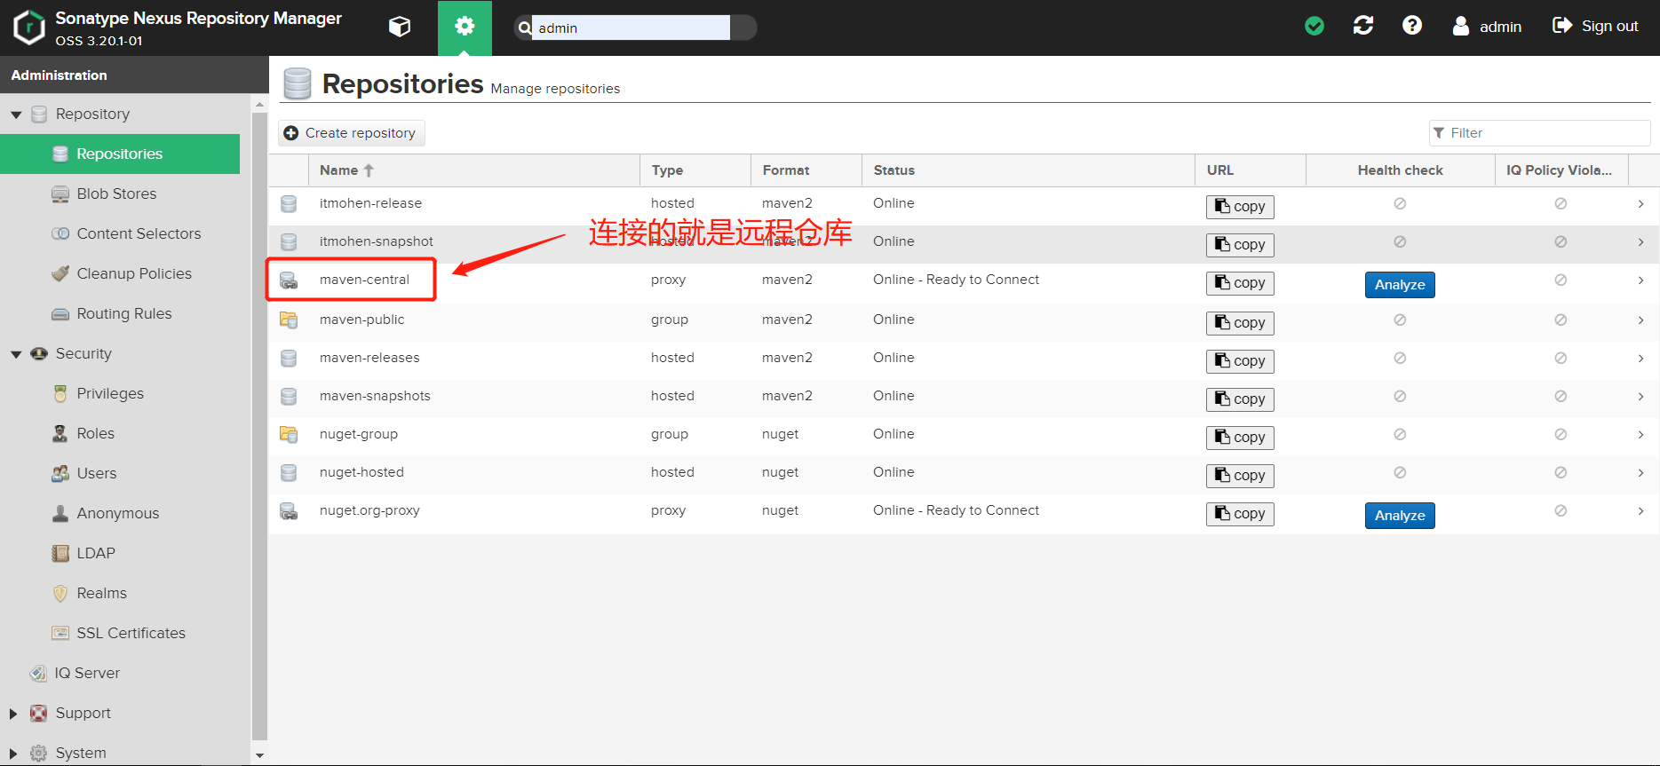Screen dimensions: 1660x766
Task: Click the maven-central proxy repository icon
Action: coord(289,280)
